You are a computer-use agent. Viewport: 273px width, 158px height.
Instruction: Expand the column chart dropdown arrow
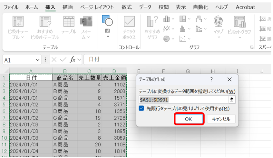point(173,19)
